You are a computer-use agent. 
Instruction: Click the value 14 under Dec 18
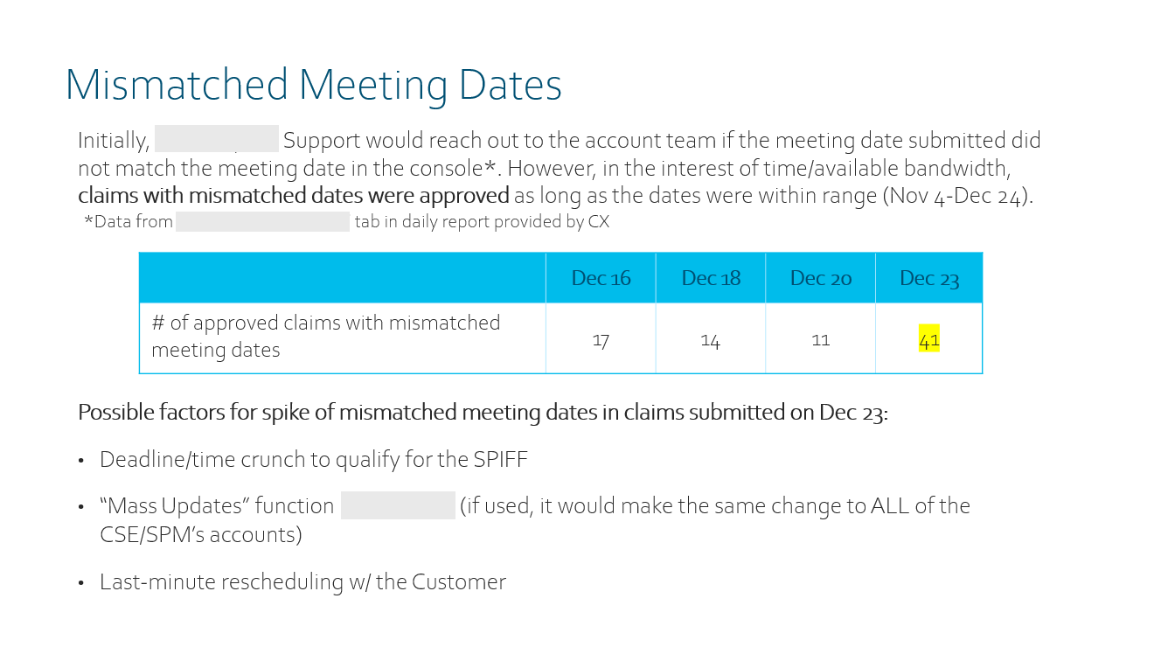pos(711,340)
